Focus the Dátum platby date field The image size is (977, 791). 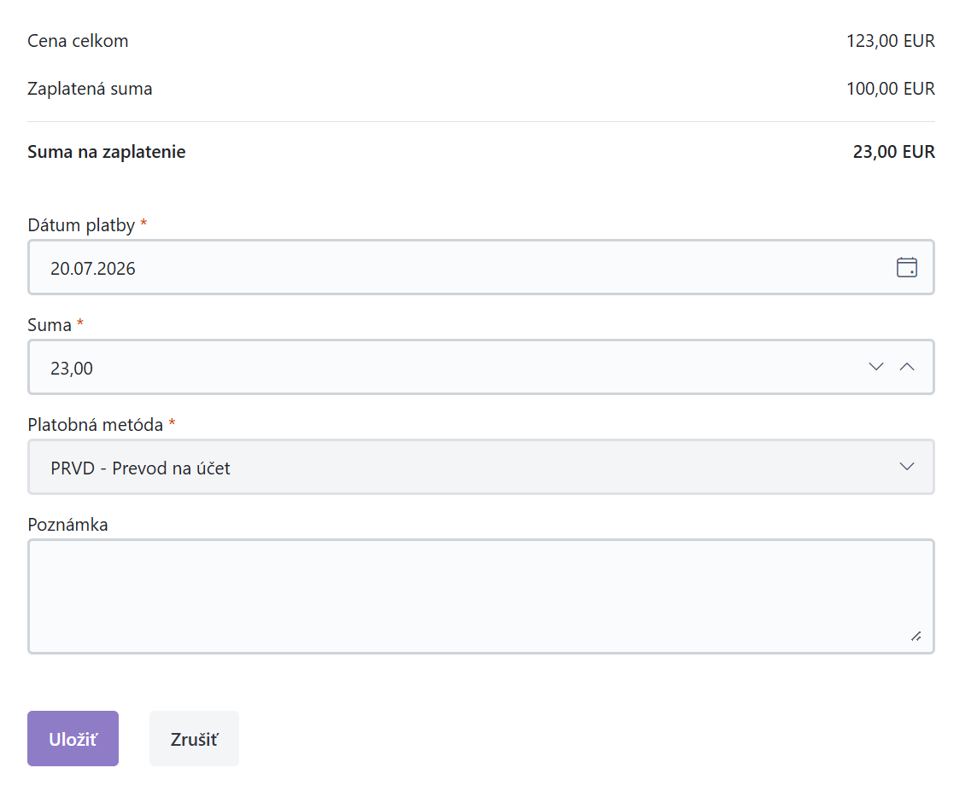(x=481, y=268)
